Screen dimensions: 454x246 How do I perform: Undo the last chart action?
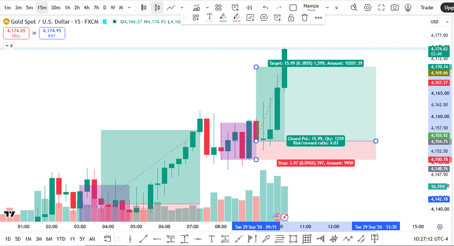(265, 8)
